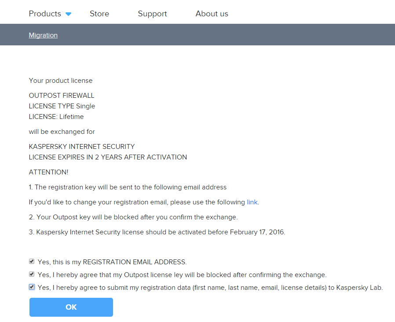Screen dimensions: 395x322
Task: Click the Migration breadcrumb link
Action: pos(43,35)
